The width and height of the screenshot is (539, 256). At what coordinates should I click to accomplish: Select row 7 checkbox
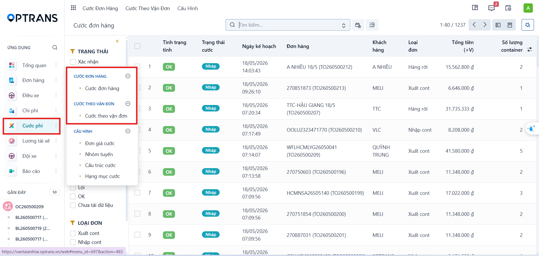click(x=137, y=193)
